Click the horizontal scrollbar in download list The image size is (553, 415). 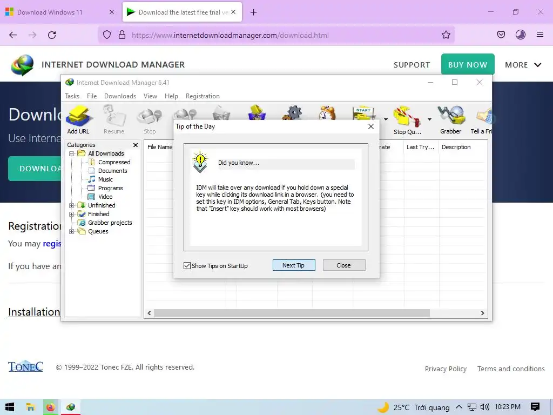pyautogui.click(x=292, y=313)
